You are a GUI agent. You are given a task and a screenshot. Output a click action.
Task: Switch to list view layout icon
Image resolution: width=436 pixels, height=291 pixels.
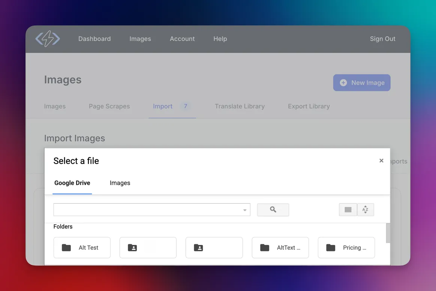coord(348,210)
